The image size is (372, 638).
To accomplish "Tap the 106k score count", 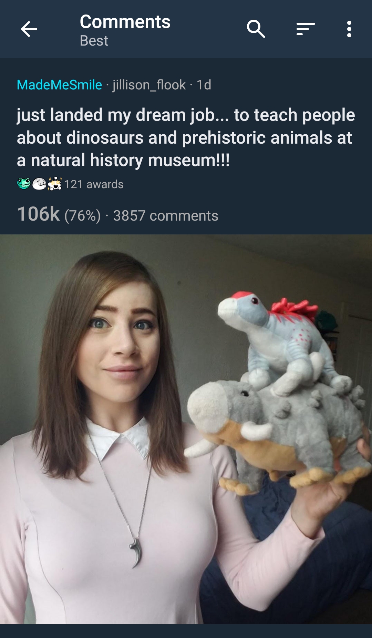I will (39, 214).
